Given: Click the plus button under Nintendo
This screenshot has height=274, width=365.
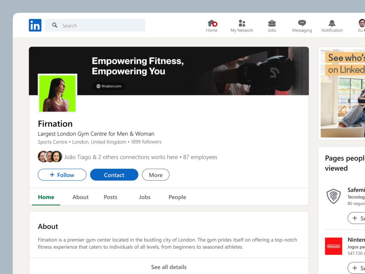Looking at the screenshot, I should coord(356,268).
